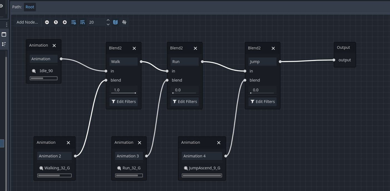Click the Output node's output port
The height and width of the screenshot is (191, 390).
334,60
